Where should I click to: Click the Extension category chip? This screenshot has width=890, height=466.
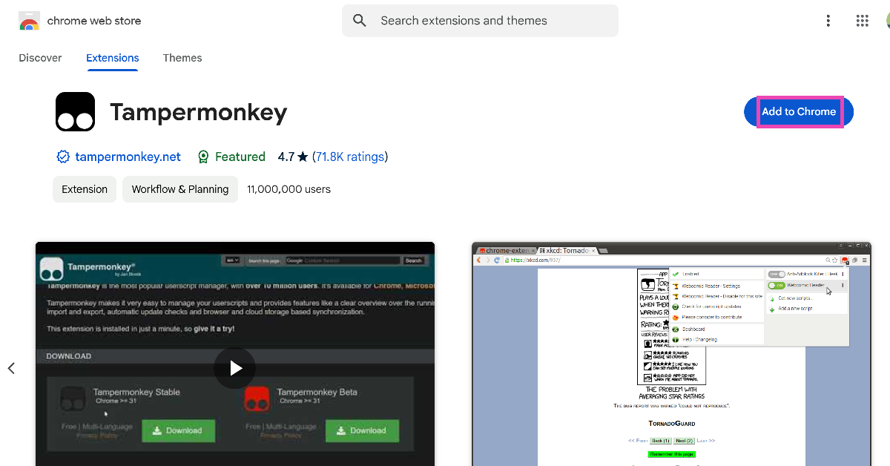85,189
